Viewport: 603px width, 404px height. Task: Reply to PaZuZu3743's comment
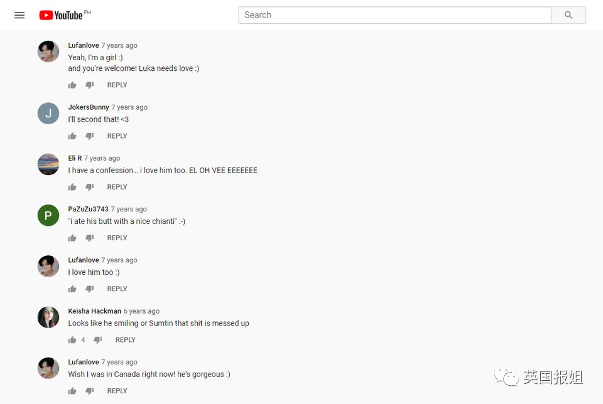tap(117, 238)
